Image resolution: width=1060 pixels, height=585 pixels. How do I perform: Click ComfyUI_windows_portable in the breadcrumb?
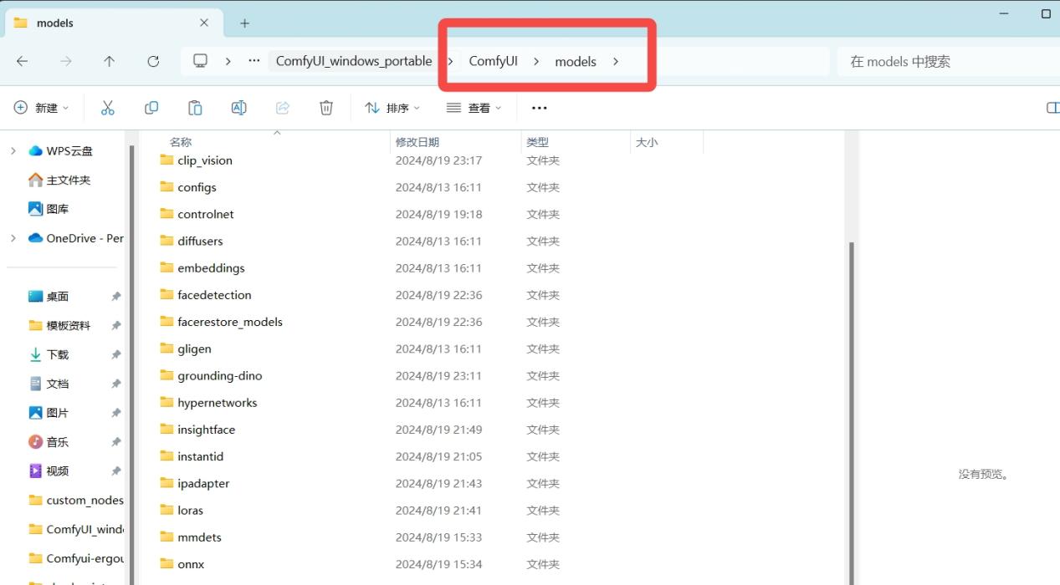coord(354,61)
